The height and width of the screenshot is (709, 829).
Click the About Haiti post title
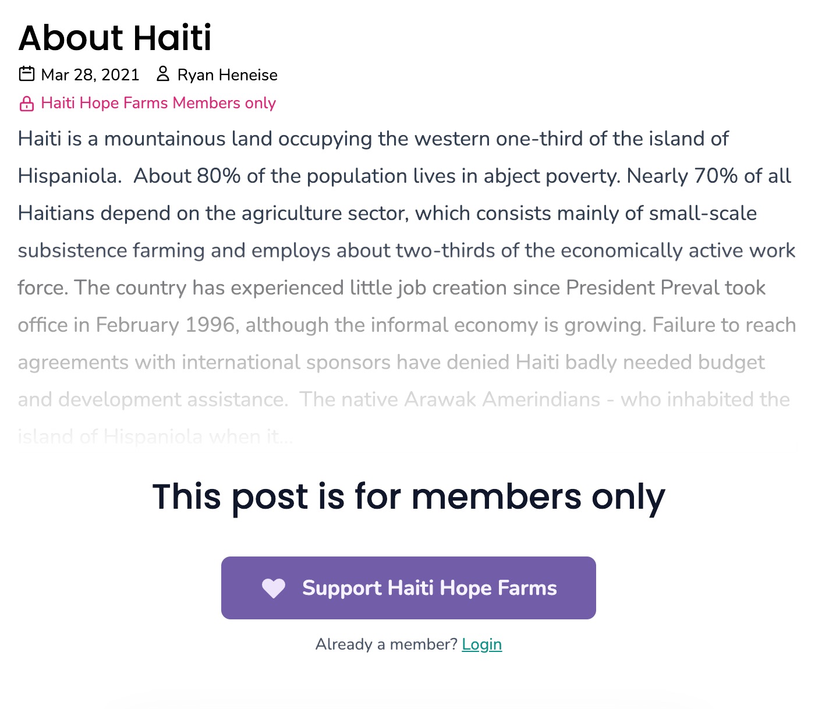115,38
